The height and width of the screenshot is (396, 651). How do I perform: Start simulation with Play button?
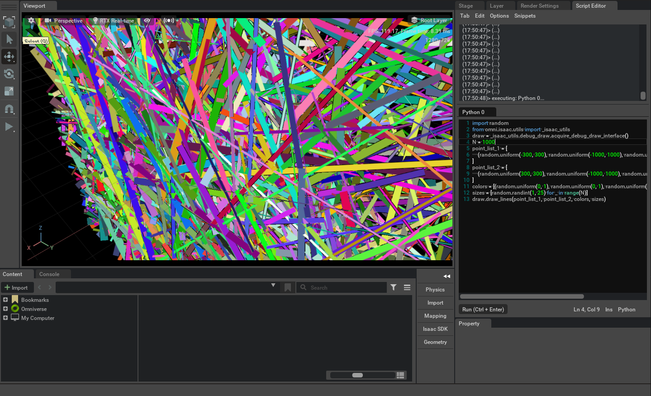coord(9,127)
